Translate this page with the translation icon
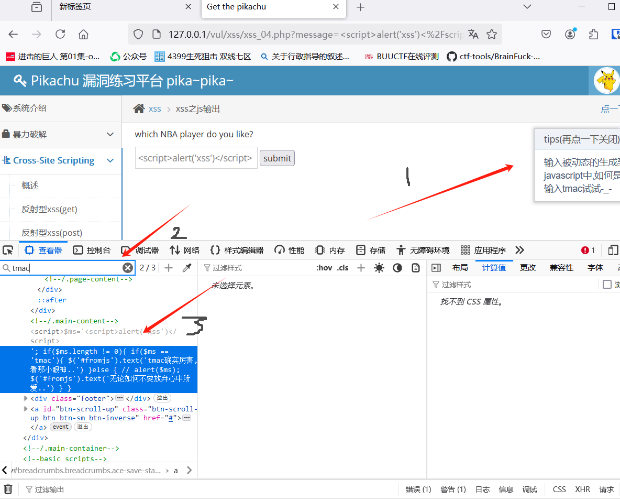The image size is (620, 501). click(473, 35)
